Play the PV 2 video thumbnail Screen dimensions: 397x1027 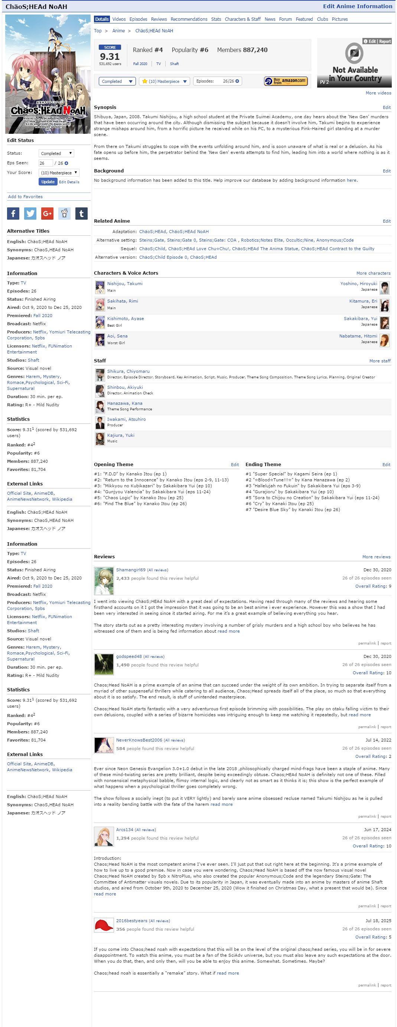354,62
